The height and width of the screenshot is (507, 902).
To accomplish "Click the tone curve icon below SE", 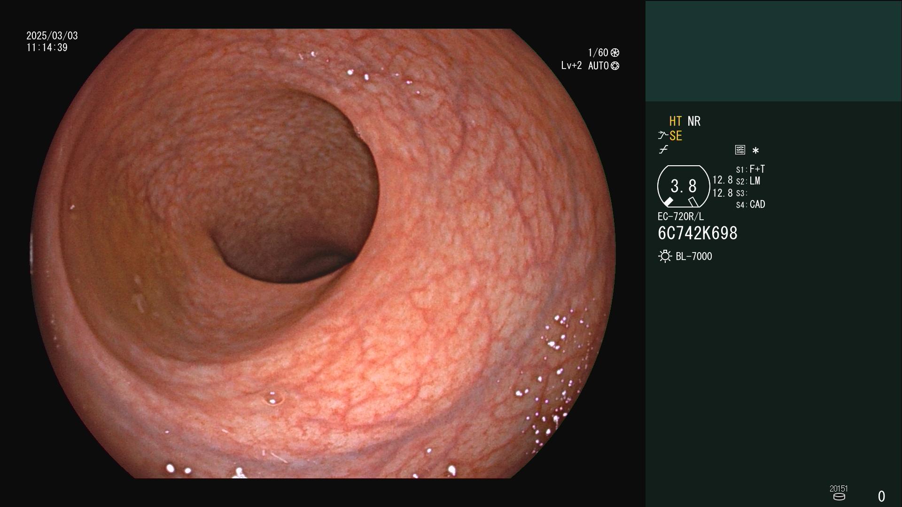I will point(663,150).
